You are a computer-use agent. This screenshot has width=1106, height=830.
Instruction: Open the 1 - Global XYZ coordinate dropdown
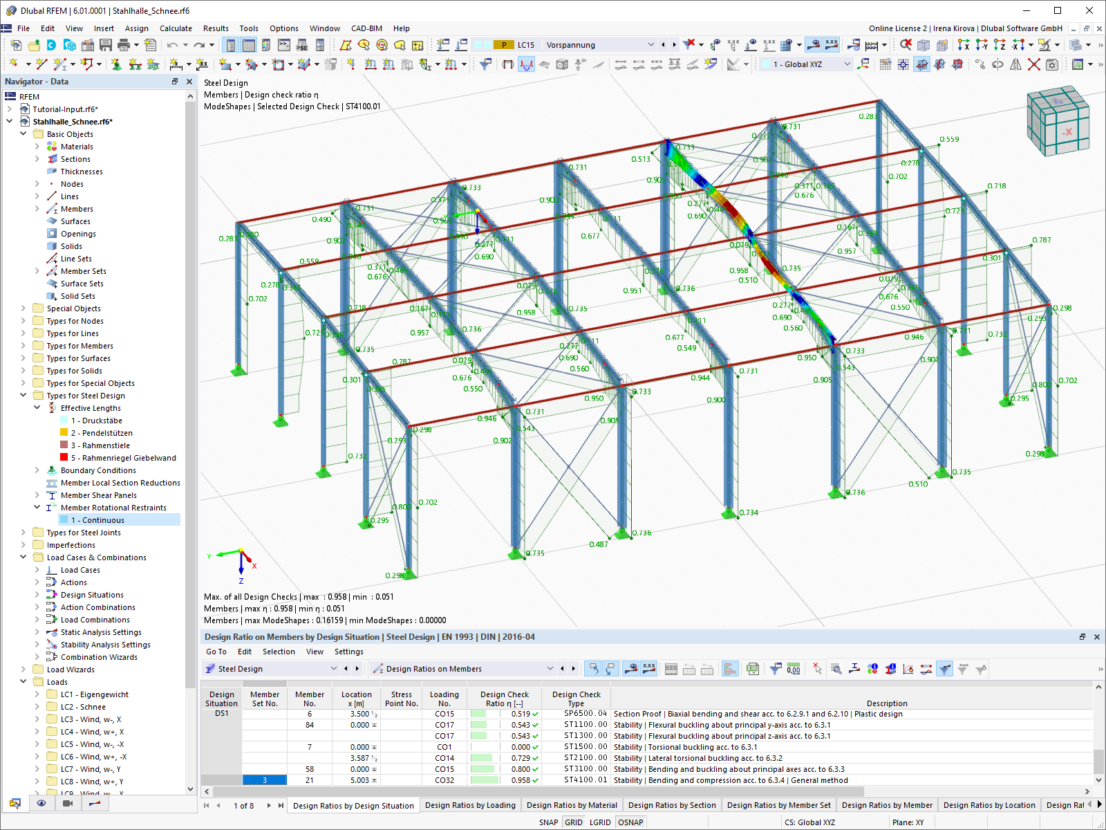pos(806,64)
